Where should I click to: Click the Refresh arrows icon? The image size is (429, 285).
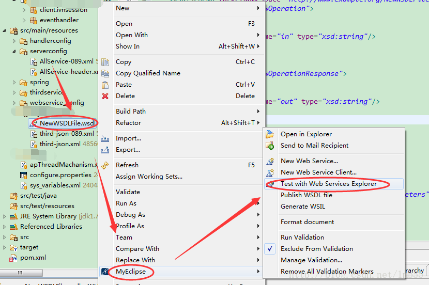coord(105,165)
